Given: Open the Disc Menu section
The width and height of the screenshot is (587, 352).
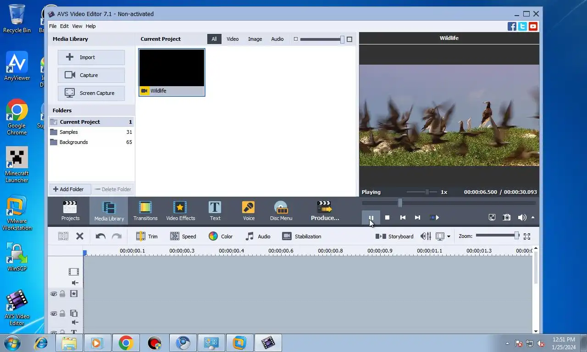Looking at the screenshot, I should pos(281,211).
